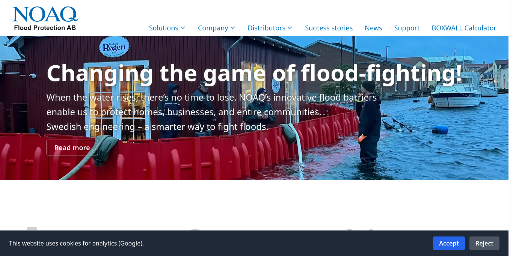This screenshot has width=513, height=256.
Task: Click the 'Changing the game of flood-fighting!' headline
Action: pyautogui.click(x=254, y=73)
